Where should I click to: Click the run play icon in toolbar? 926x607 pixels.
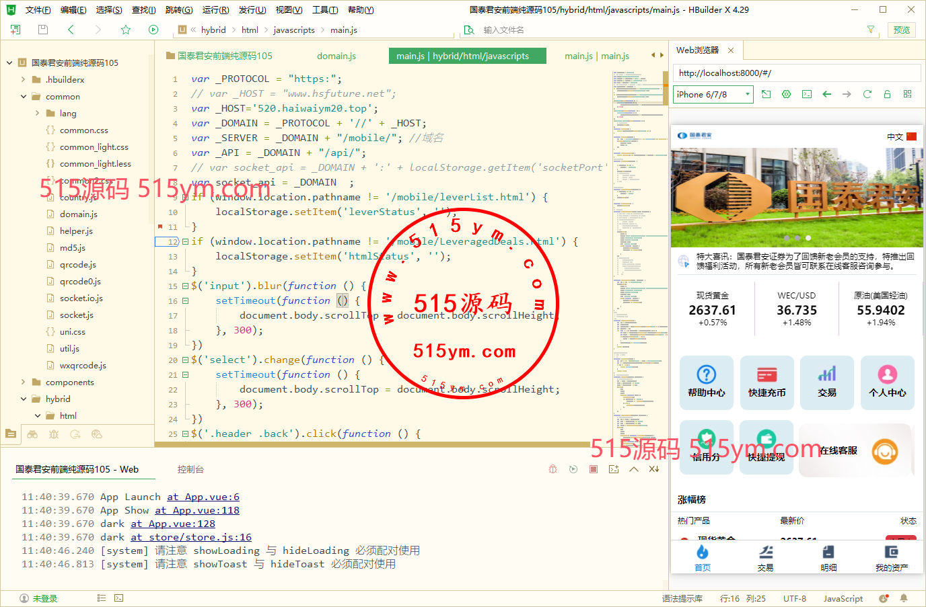(153, 30)
